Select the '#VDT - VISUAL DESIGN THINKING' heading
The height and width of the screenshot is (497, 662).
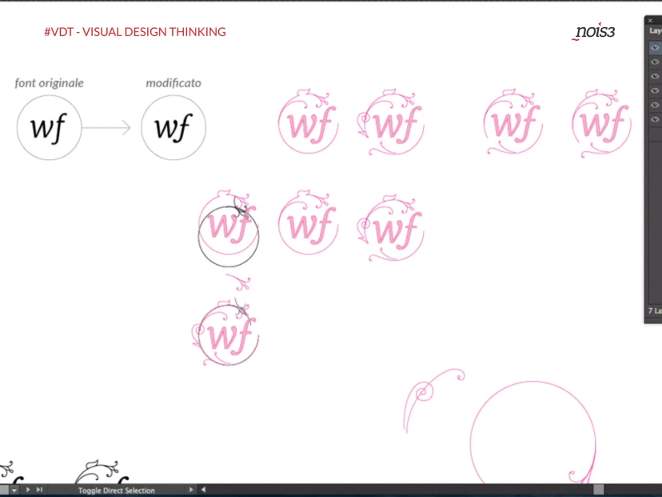tap(135, 32)
